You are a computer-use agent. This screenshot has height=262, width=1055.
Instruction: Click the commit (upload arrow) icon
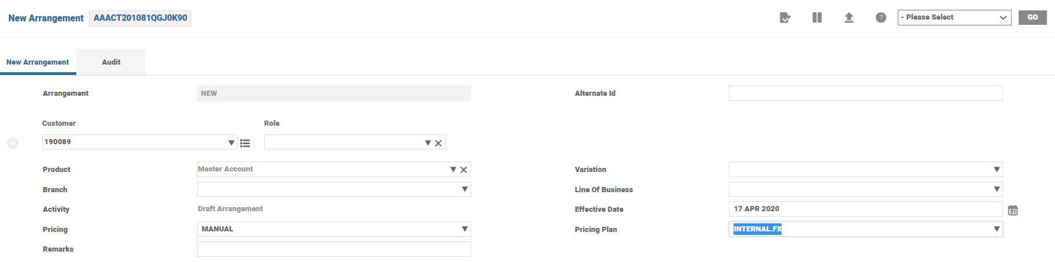(849, 18)
